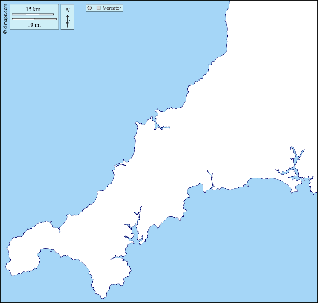Click the miles scale bar

point(34,19)
